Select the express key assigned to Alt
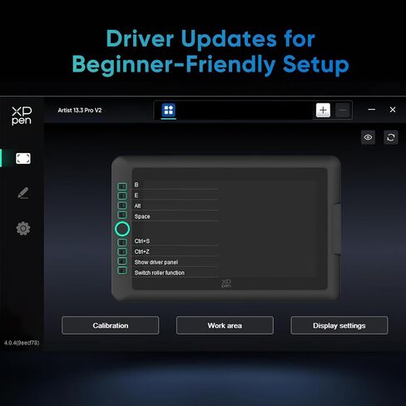 (x=122, y=205)
